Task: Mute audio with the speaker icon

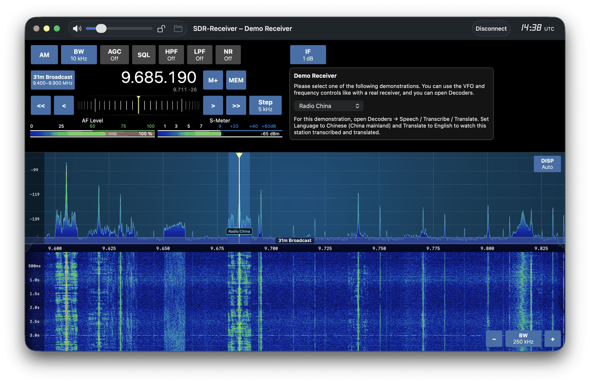Action: pyautogui.click(x=77, y=29)
